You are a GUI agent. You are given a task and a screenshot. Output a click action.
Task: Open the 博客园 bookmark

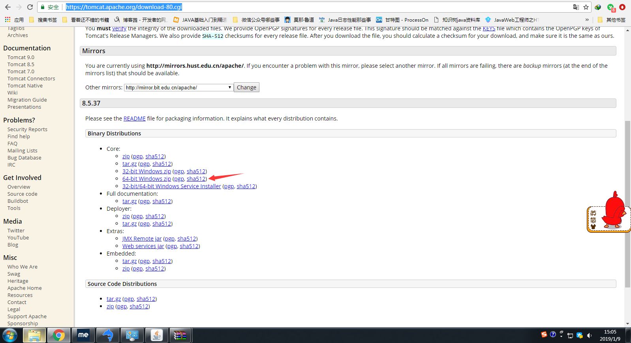coord(140,20)
